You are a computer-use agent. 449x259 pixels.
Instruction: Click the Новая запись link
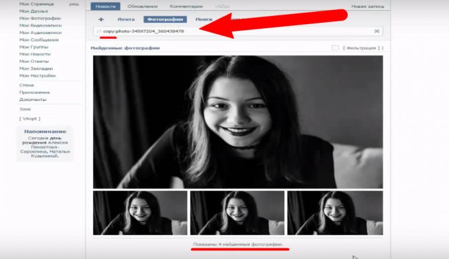(x=368, y=6)
